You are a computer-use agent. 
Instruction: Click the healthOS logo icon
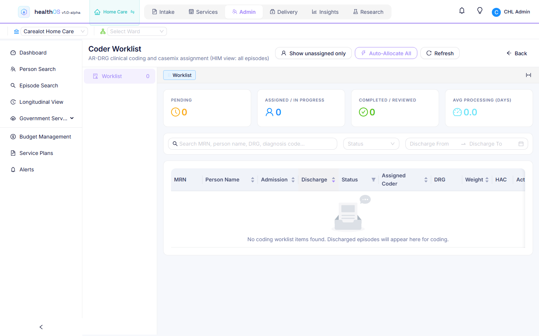coord(24,12)
